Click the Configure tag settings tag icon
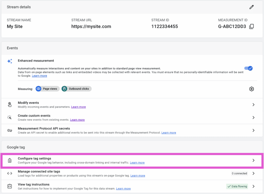The width and height of the screenshot is (264, 194). coord(10,160)
